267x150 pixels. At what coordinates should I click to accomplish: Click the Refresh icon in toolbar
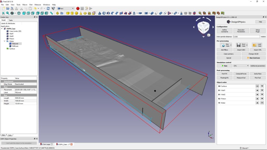click(48, 9)
